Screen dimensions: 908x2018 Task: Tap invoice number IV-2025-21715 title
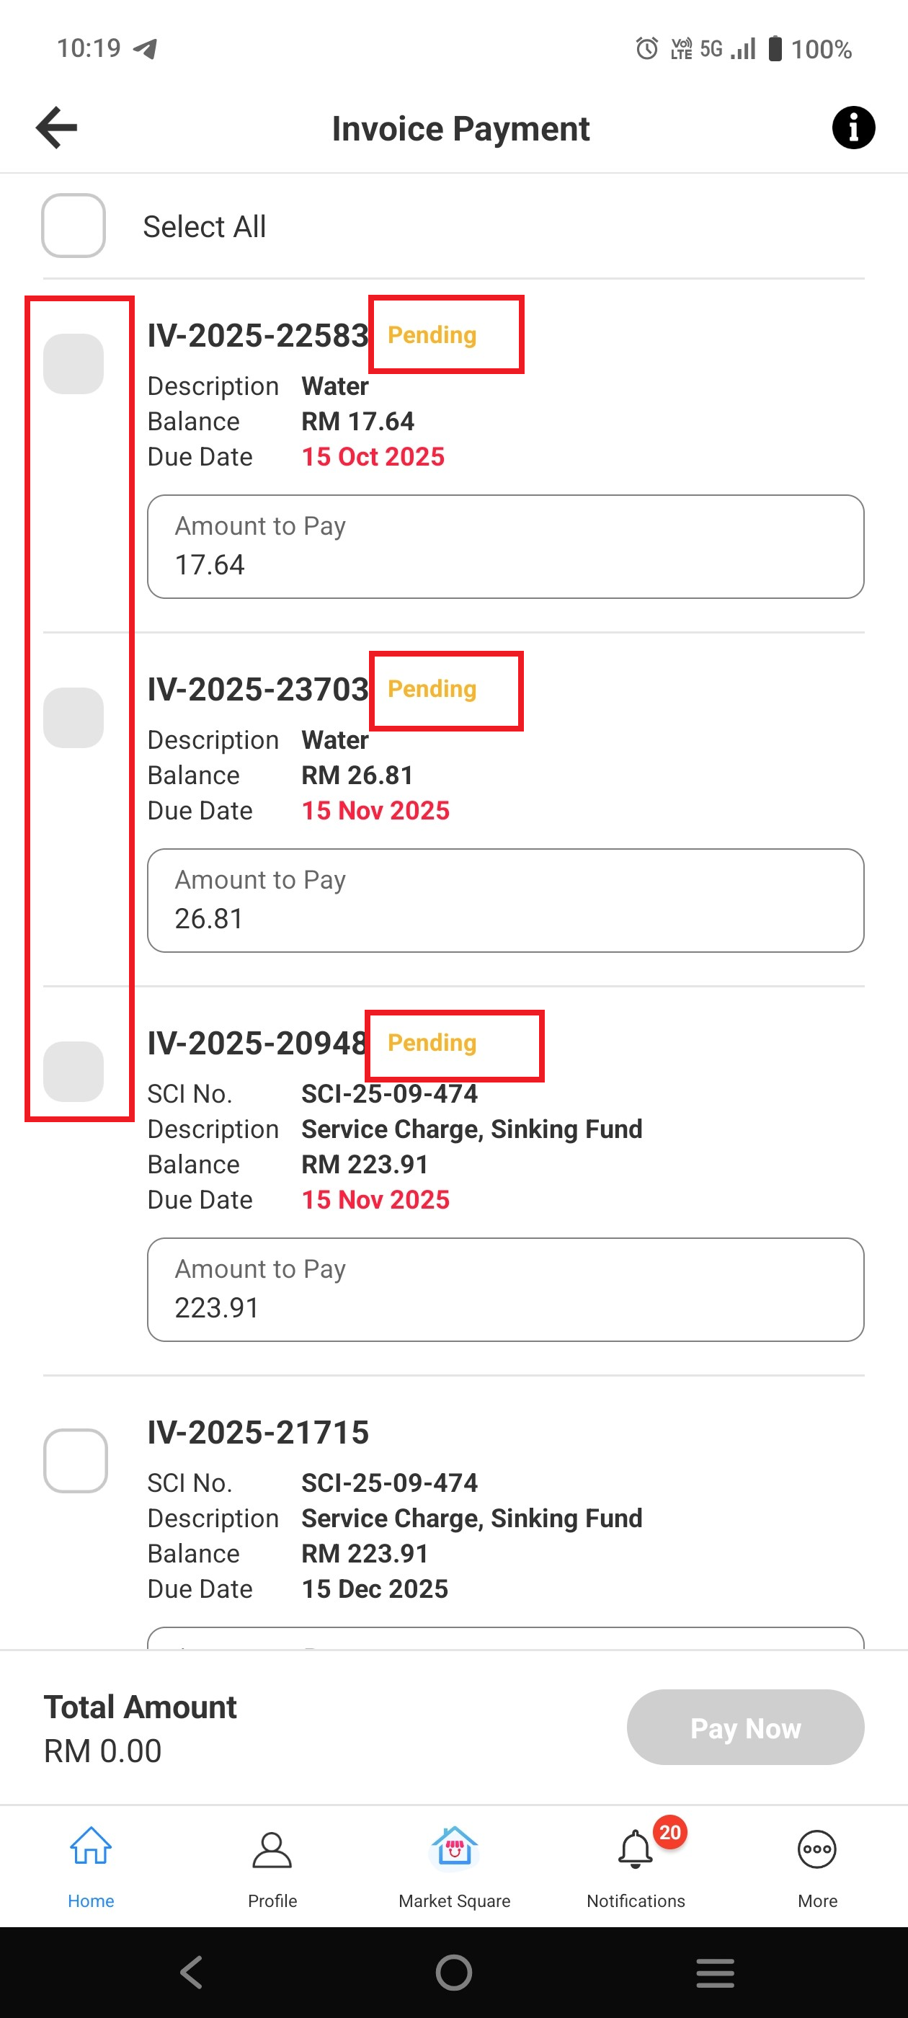pyautogui.click(x=258, y=1432)
